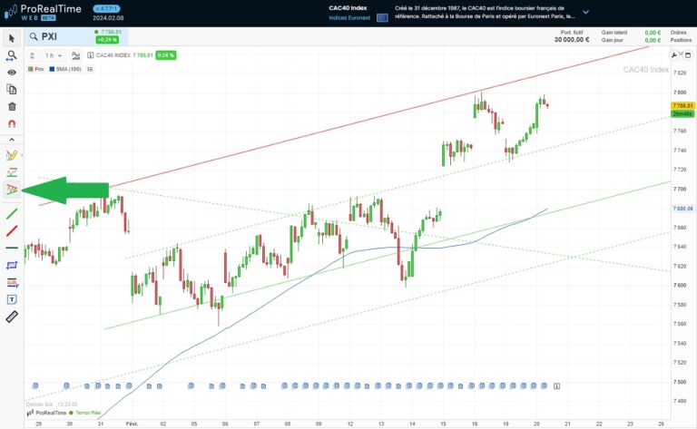Open the wrench chart settings icon
Image resolution: width=697 pixels, height=429 pixels.
pos(674,55)
